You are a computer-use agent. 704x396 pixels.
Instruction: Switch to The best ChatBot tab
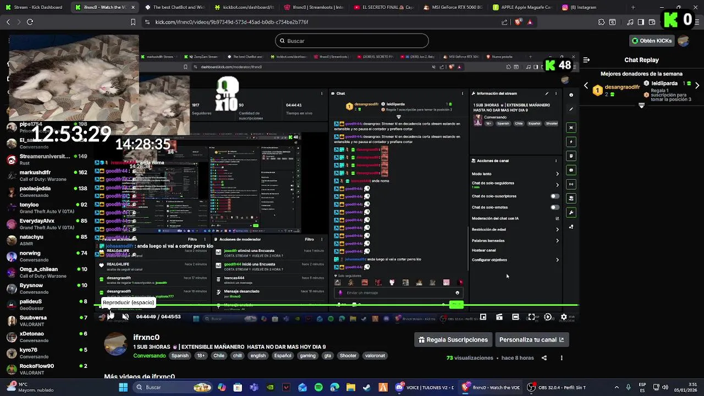click(175, 7)
